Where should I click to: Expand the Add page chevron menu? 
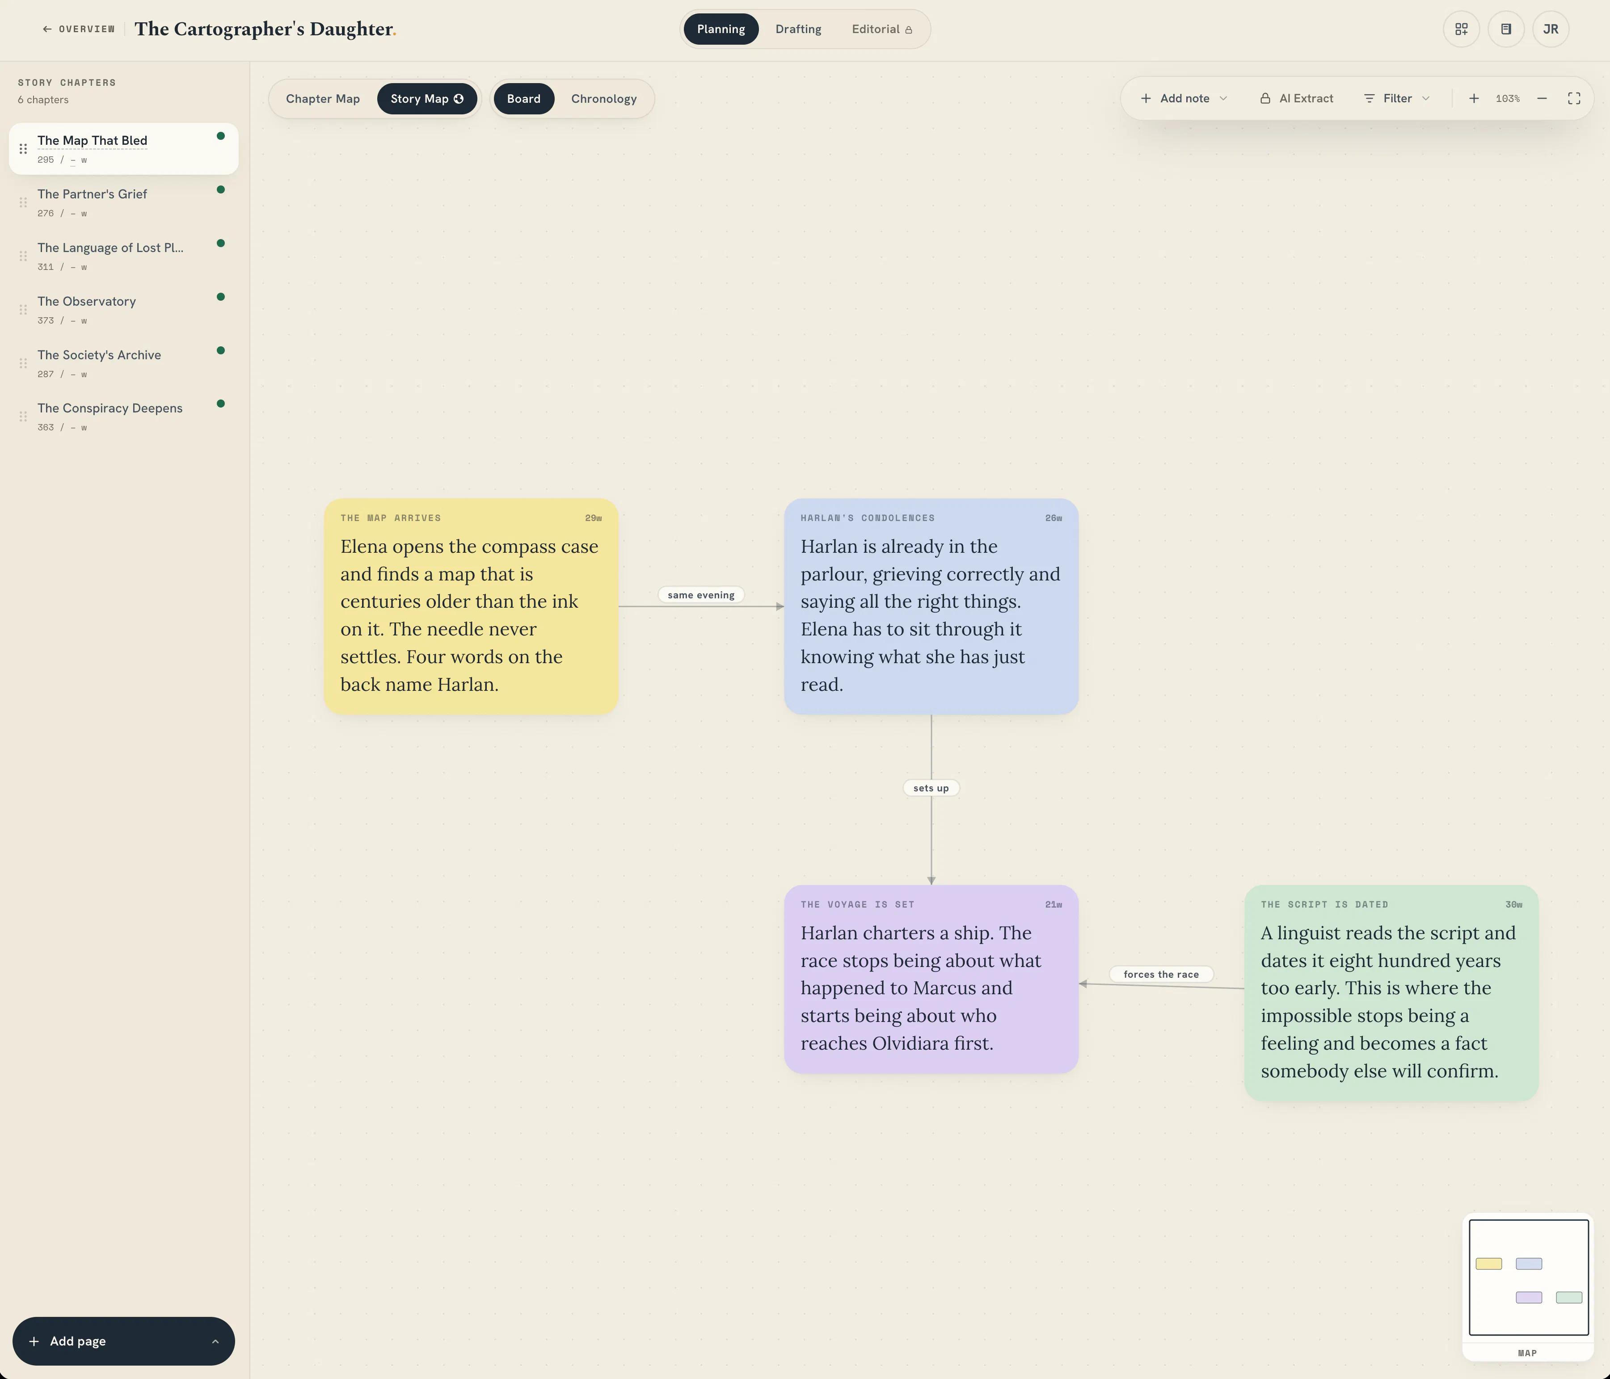(215, 1341)
